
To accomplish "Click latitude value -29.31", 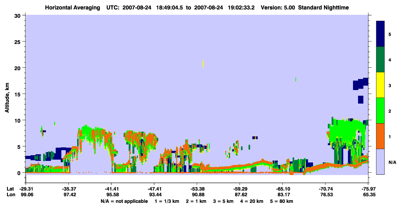I will tap(26, 189).
